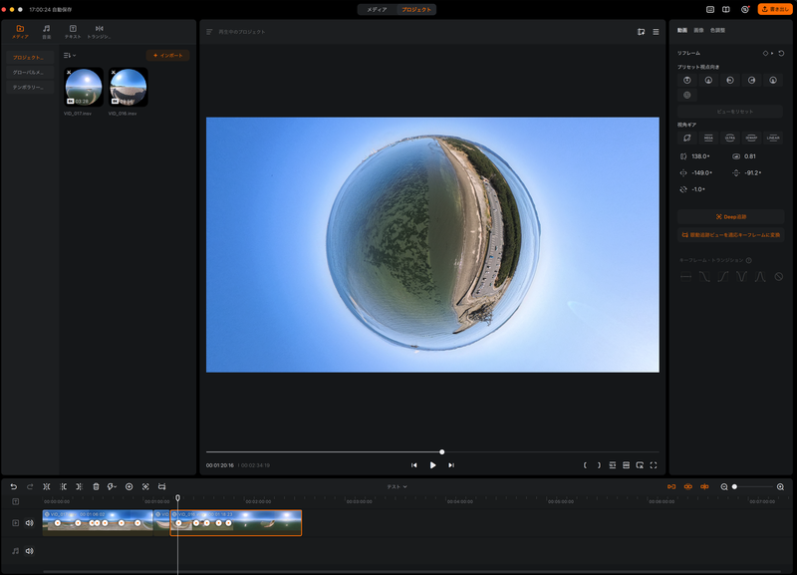Open the media sort order dropdown
The width and height of the screenshot is (797, 575).
pos(70,56)
